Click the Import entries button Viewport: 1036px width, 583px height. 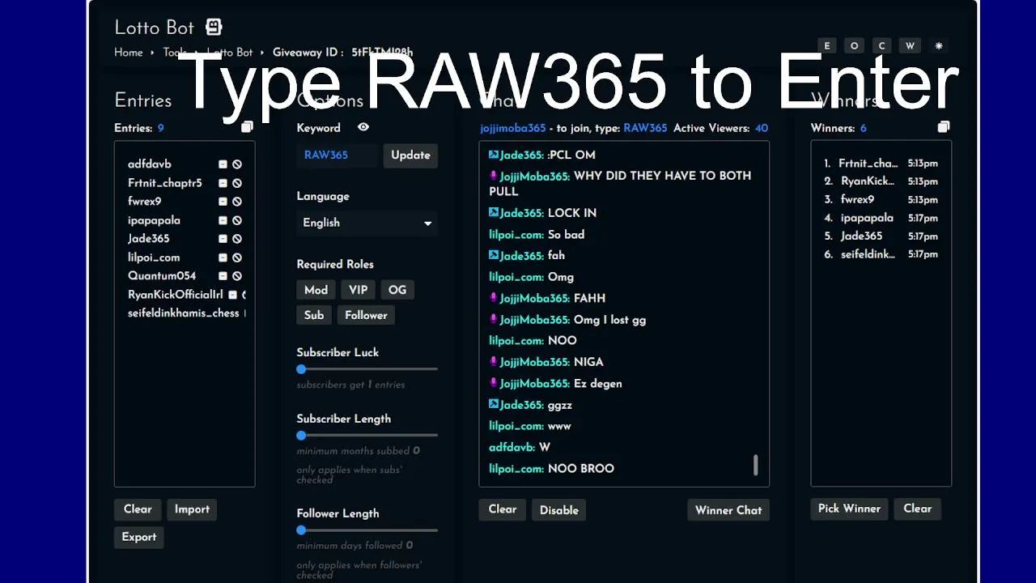tap(192, 509)
